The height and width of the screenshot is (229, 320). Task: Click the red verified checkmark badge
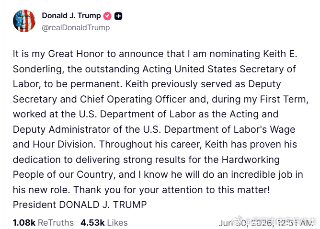(x=107, y=16)
